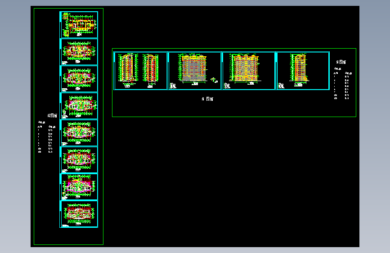Image resolution: width=390 pixels, height=253 pixels.
Task: Click the small green detail at top-left of first plan
Action: click(65, 16)
